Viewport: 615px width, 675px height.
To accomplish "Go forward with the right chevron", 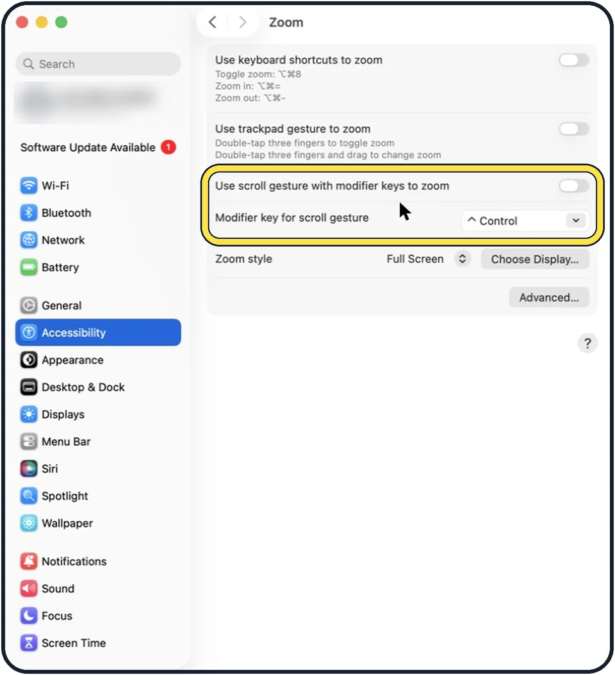I will [243, 22].
